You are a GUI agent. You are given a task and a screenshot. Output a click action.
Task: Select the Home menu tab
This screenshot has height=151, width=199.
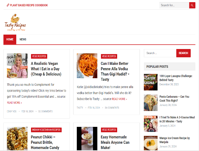(x=10, y=39)
